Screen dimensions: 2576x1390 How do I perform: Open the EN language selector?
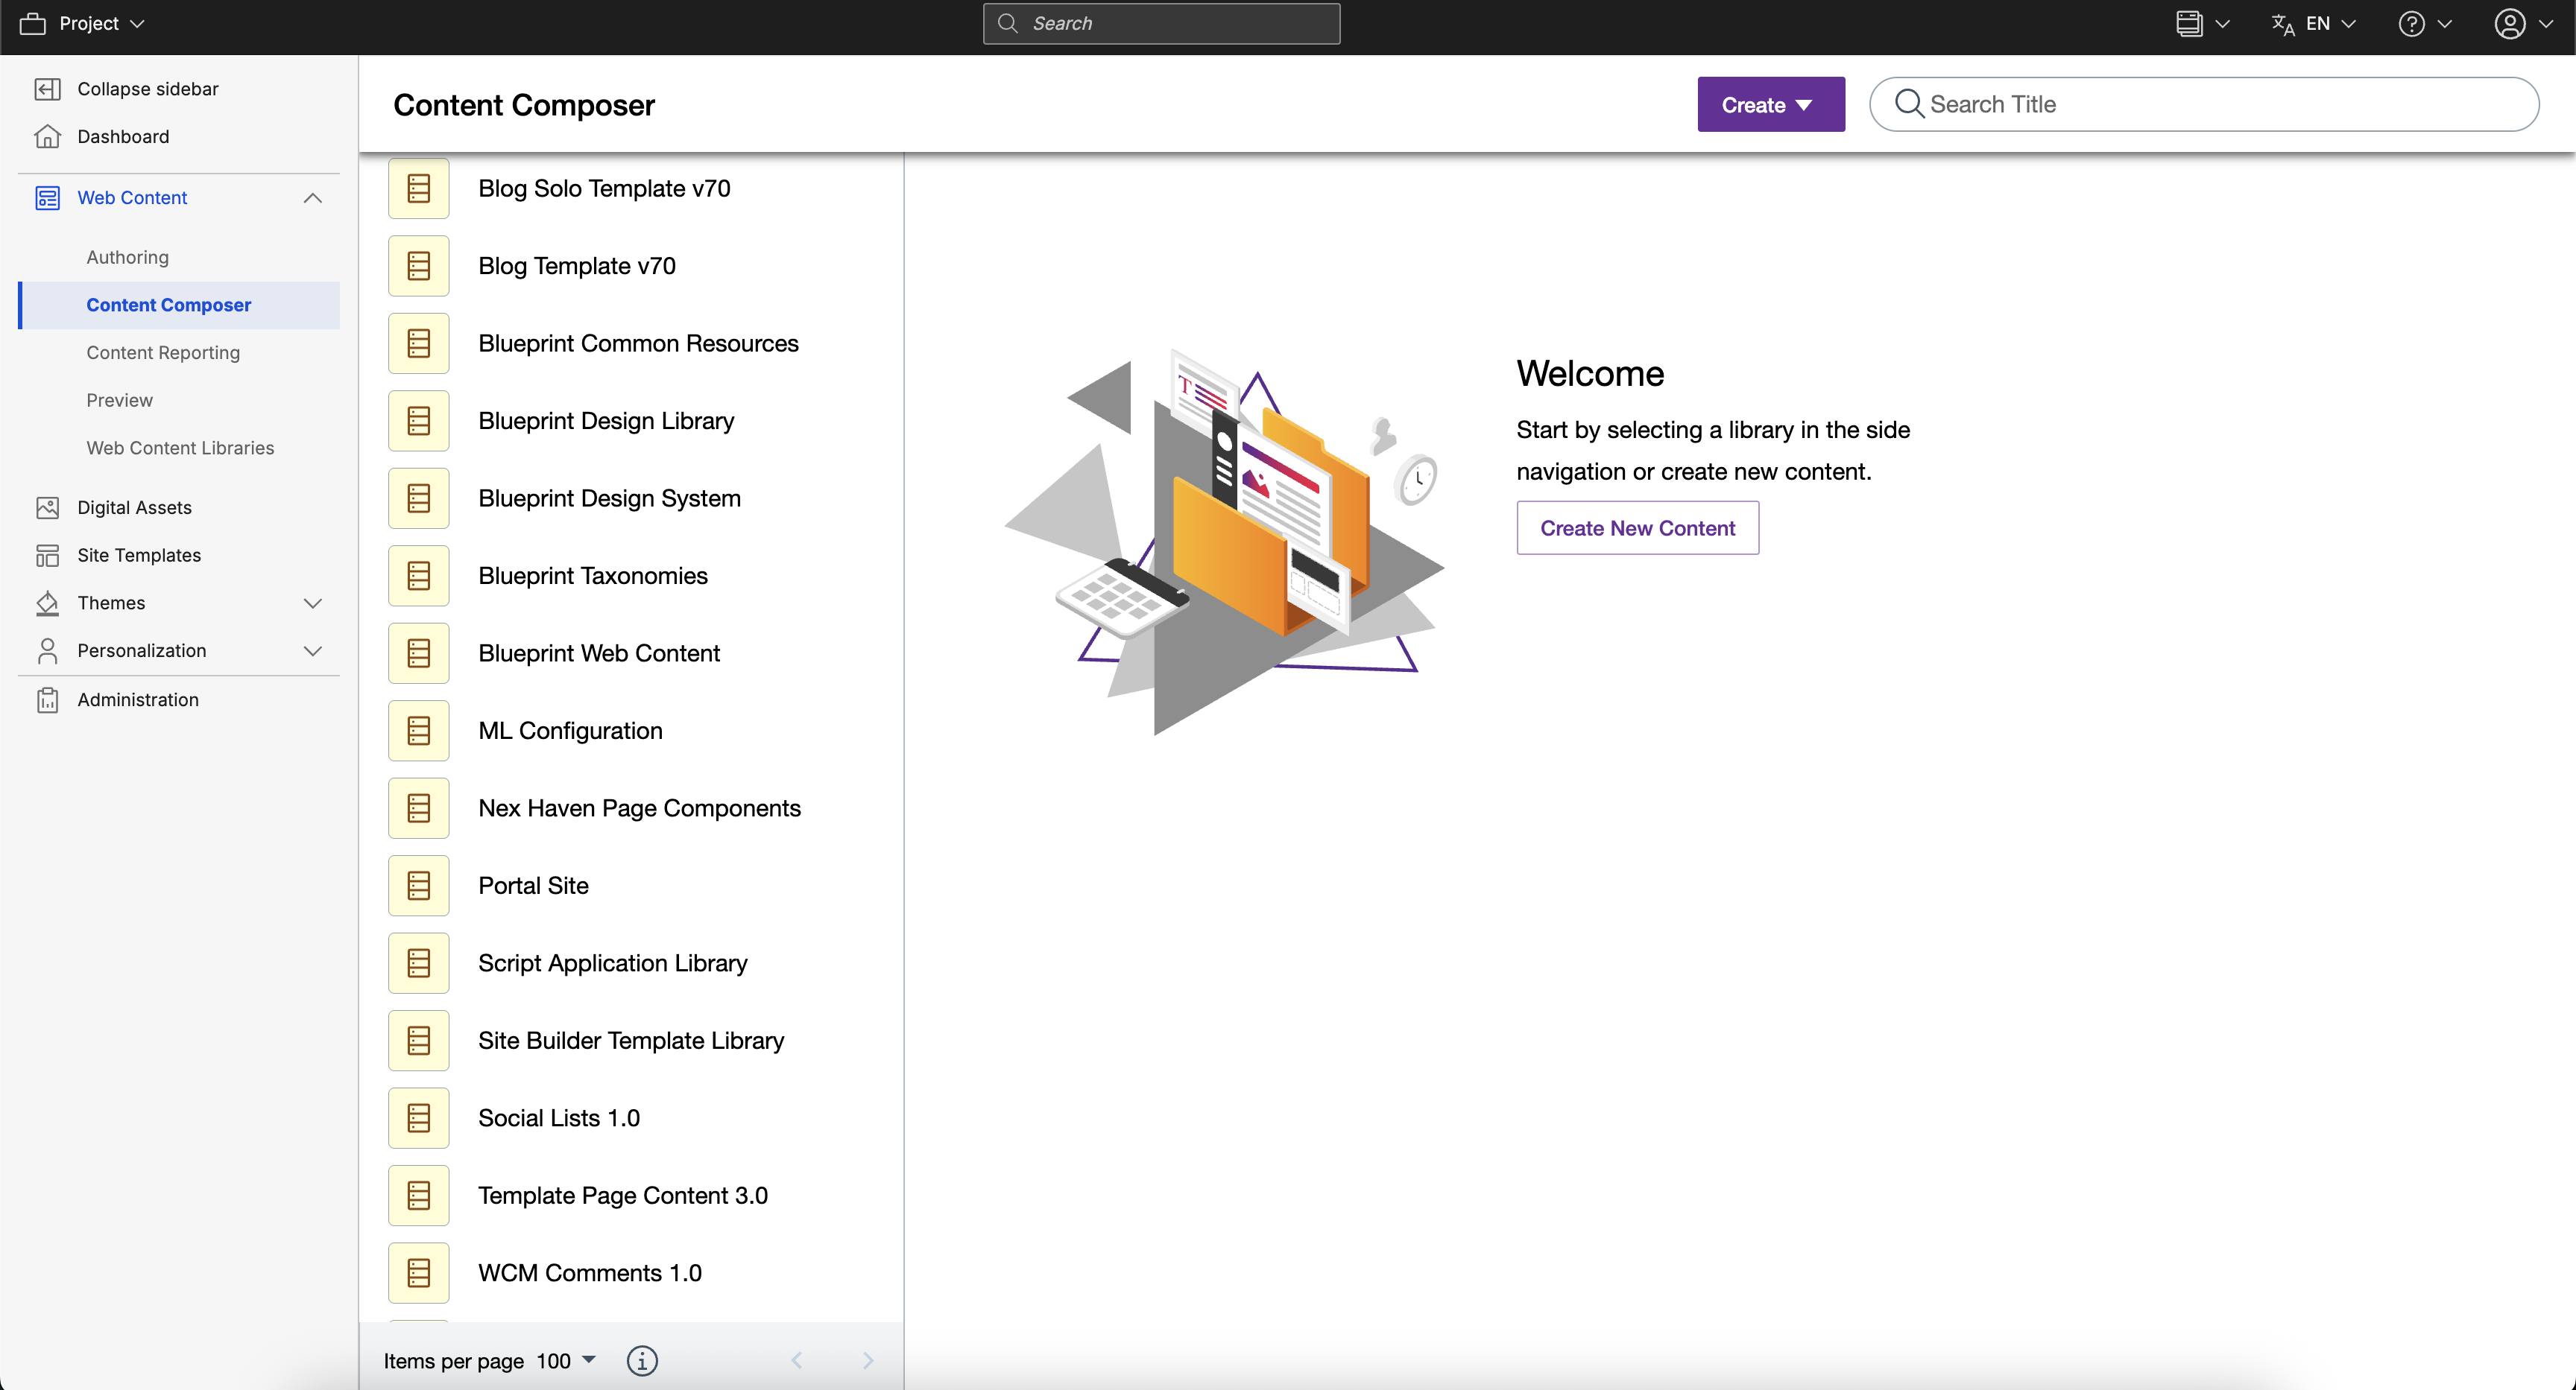[x=2313, y=22]
